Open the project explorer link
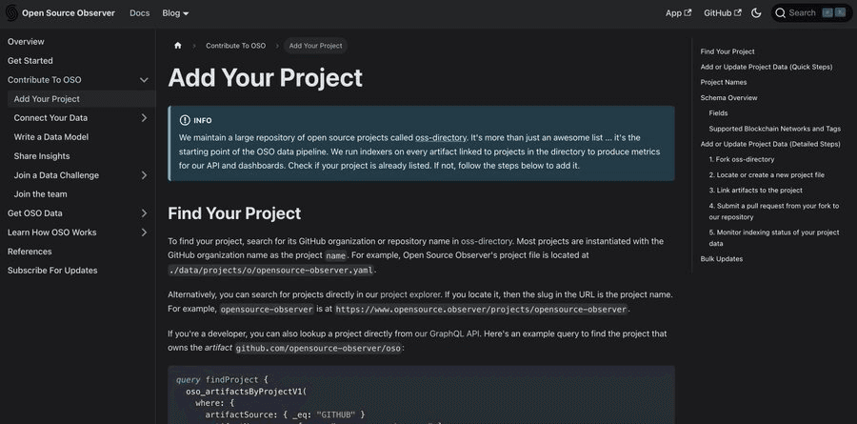 tap(411, 294)
